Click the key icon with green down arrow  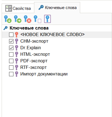click(8, 19)
